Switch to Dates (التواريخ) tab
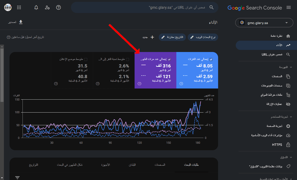The height and width of the screenshot is (180, 297). [x=34, y=165]
